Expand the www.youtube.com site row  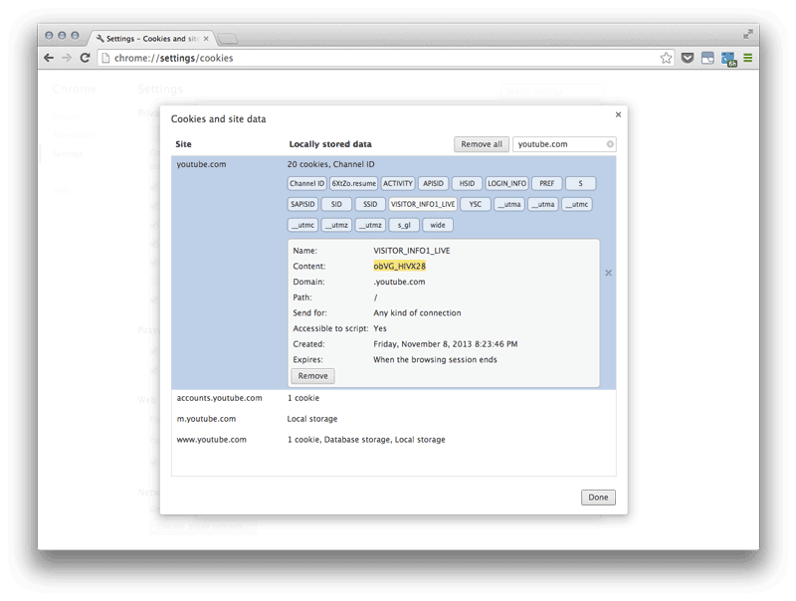coord(393,440)
